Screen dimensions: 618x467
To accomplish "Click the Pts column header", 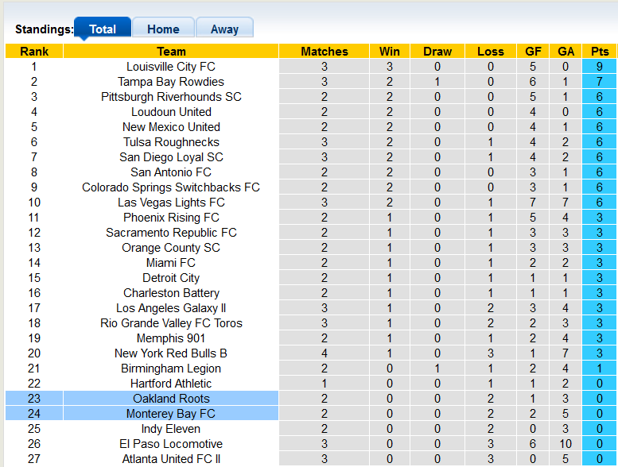I will [600, 52].
